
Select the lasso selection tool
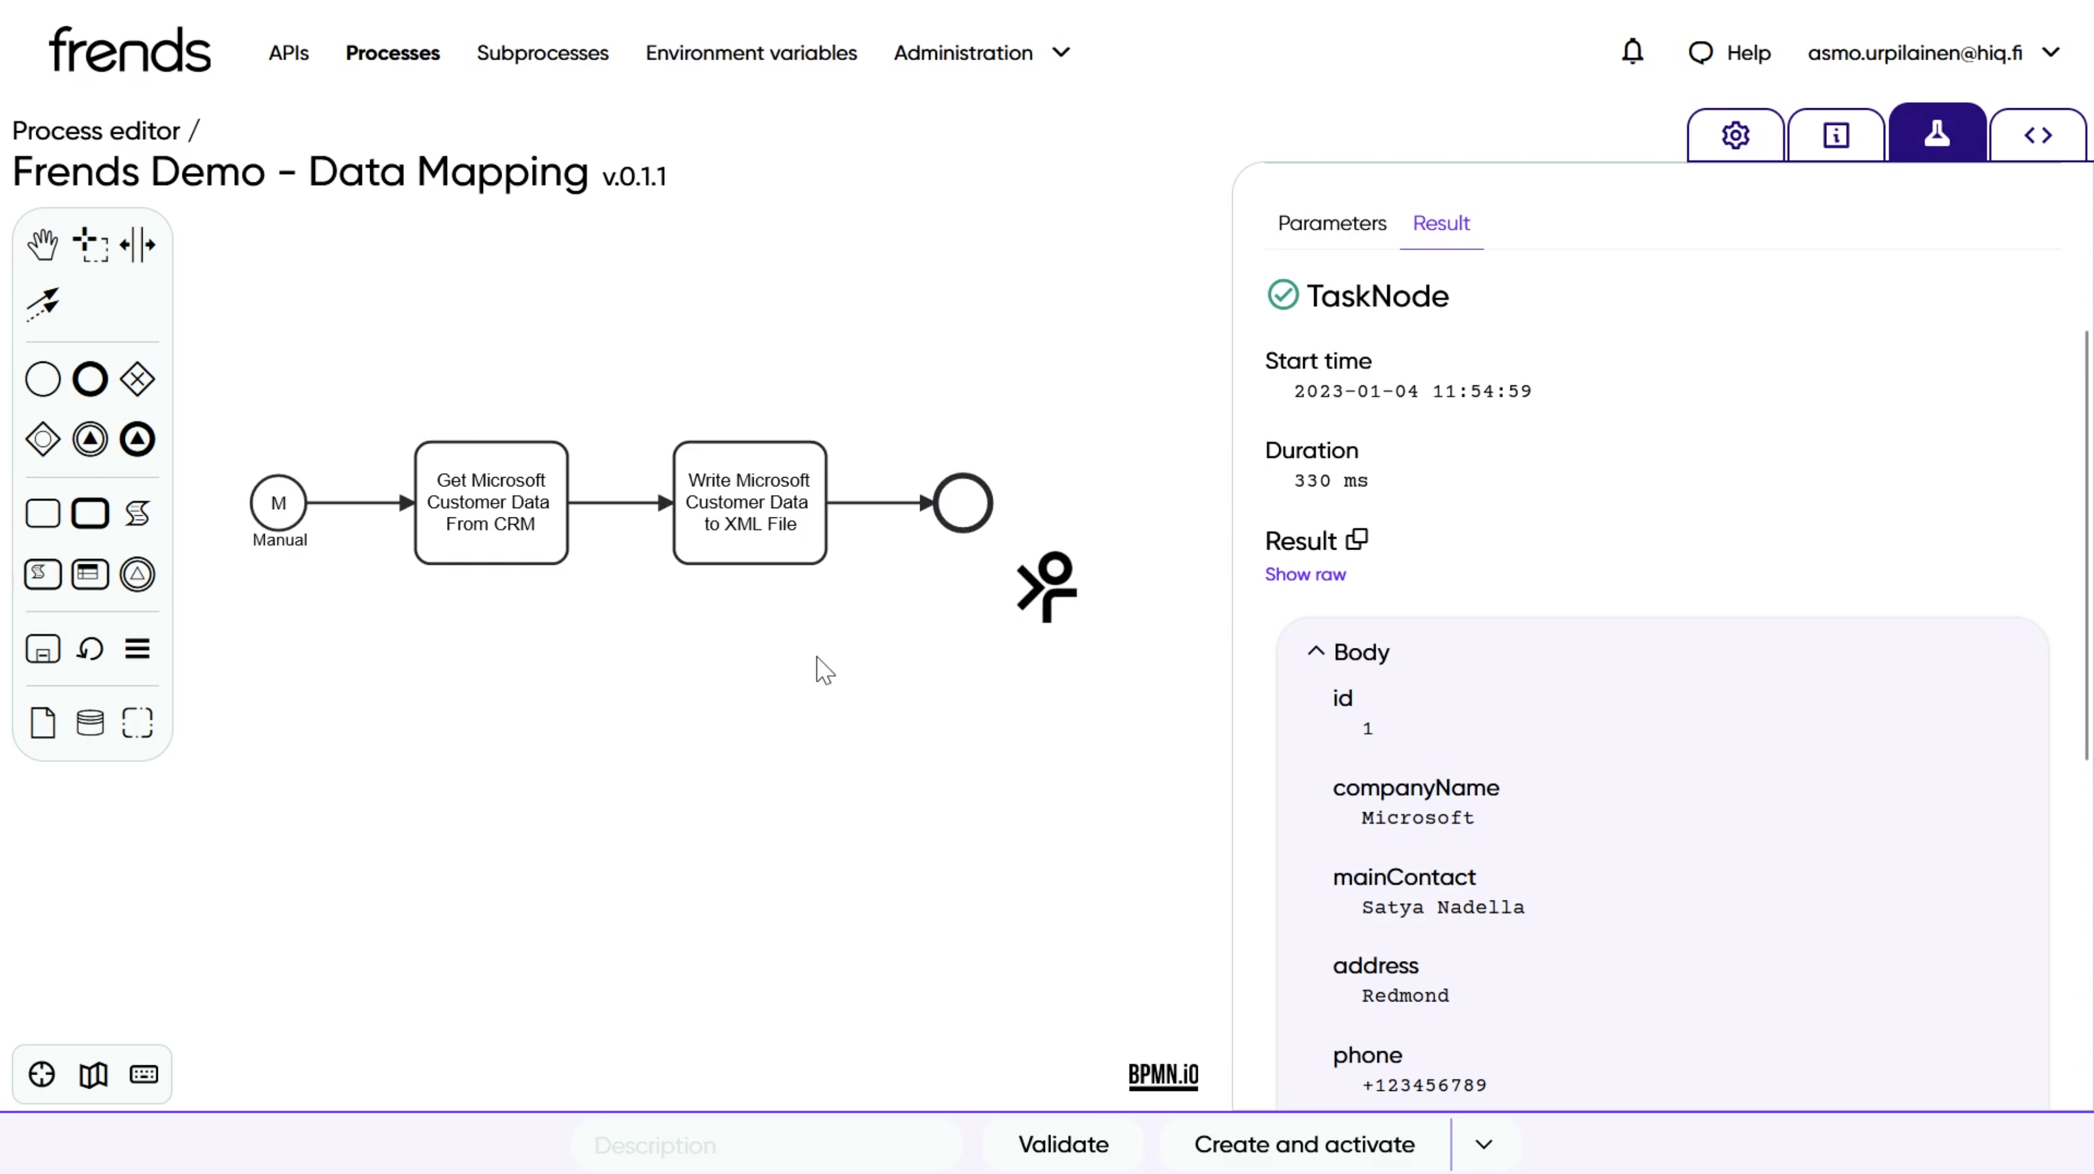[90, 244]
